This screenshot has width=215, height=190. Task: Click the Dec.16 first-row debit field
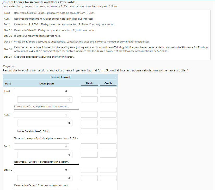point(89,170)
